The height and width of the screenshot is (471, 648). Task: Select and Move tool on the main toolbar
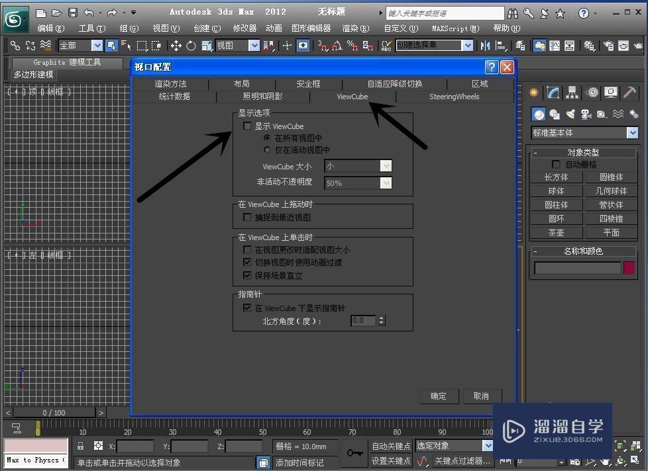(x=175, y=46)
